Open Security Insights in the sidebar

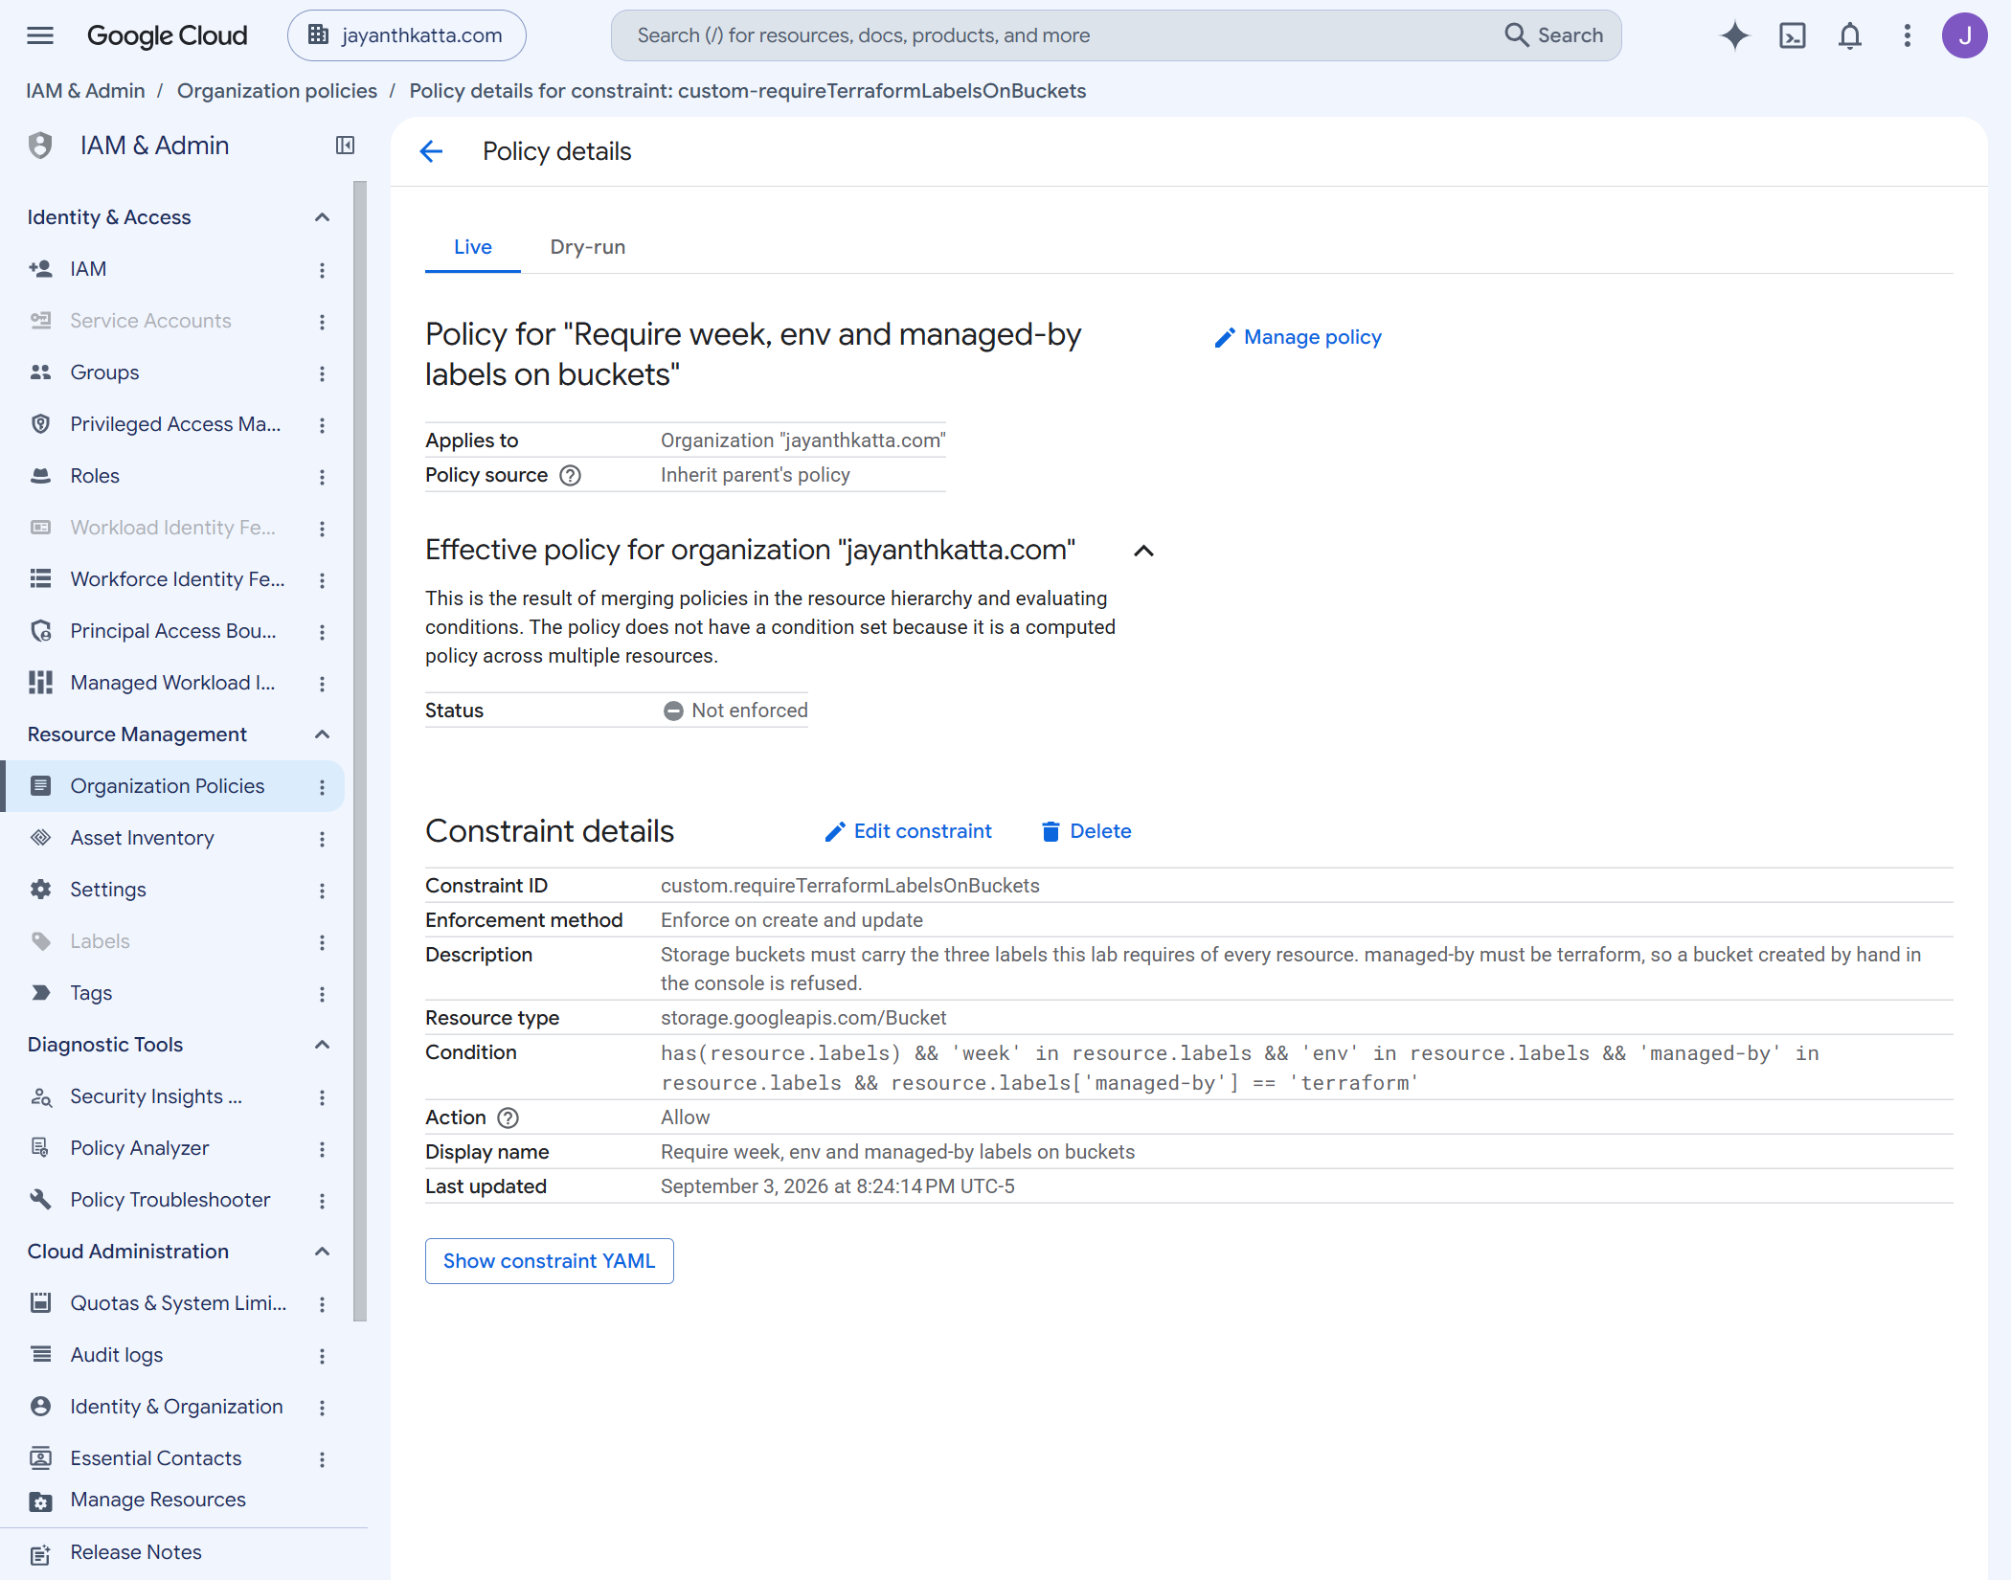point(156,1096)
